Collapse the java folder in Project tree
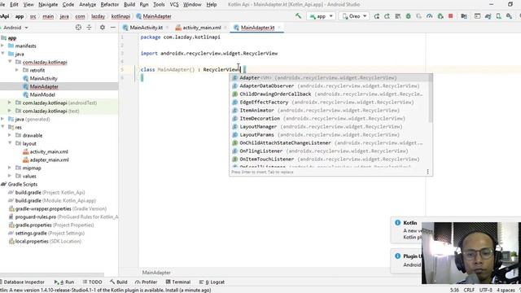521x293 pixels. coord(3,54)
